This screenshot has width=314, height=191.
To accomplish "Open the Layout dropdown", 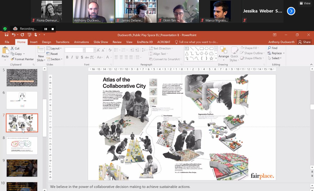I will point(54,48).
